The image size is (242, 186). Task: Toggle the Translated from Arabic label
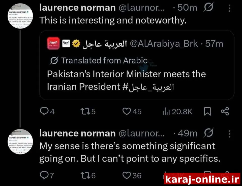99,60
